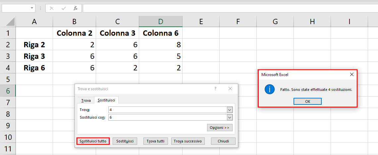
Task: Click the formula bar cancel X icon
Action: click(51, 8)
